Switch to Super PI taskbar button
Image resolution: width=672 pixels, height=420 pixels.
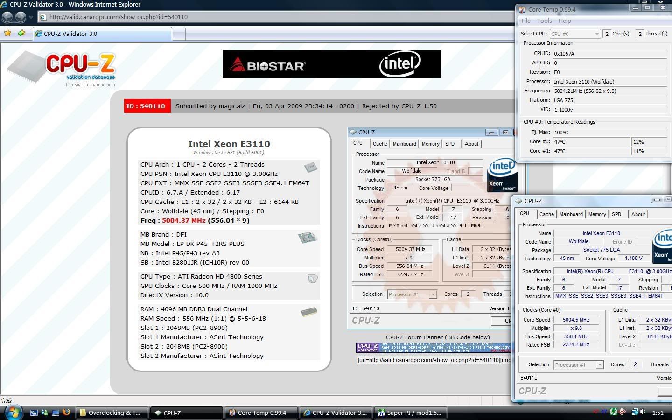click(411, 413)
